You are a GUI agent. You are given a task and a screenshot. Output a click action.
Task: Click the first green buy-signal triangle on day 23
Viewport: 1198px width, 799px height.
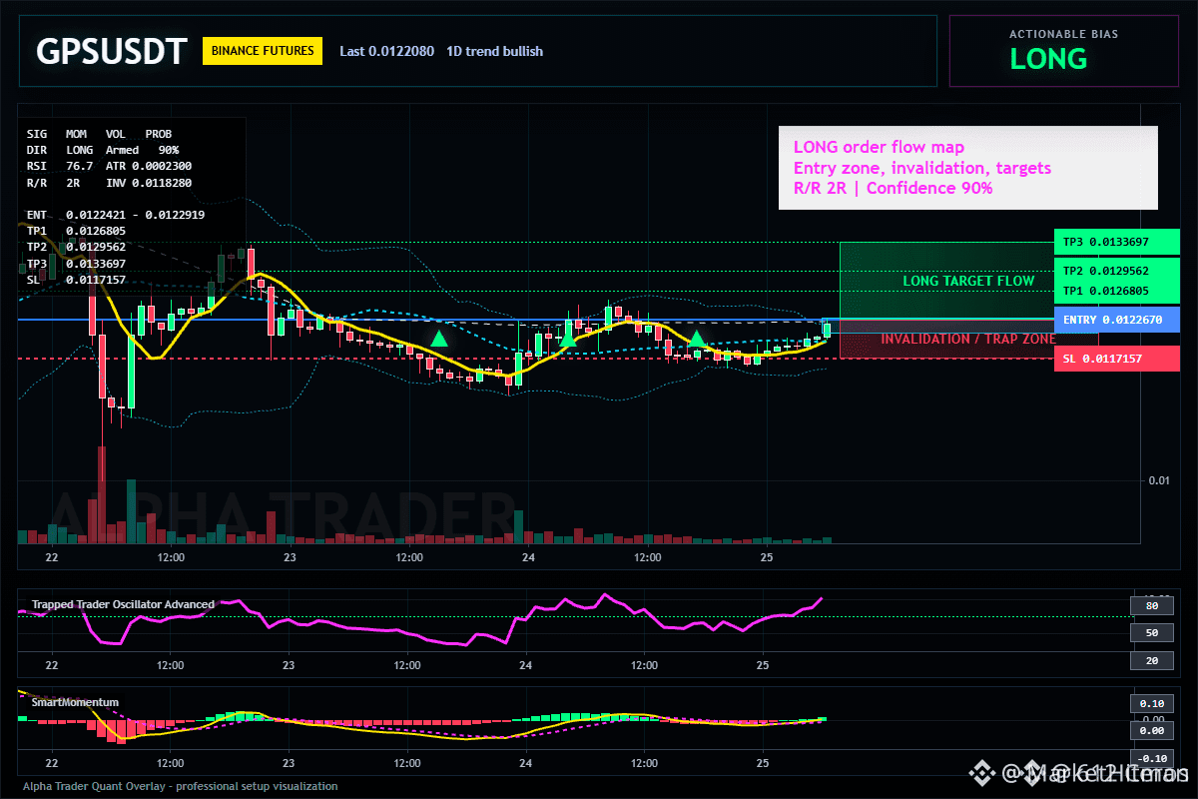pyautogui.click(x=438, y=339)
